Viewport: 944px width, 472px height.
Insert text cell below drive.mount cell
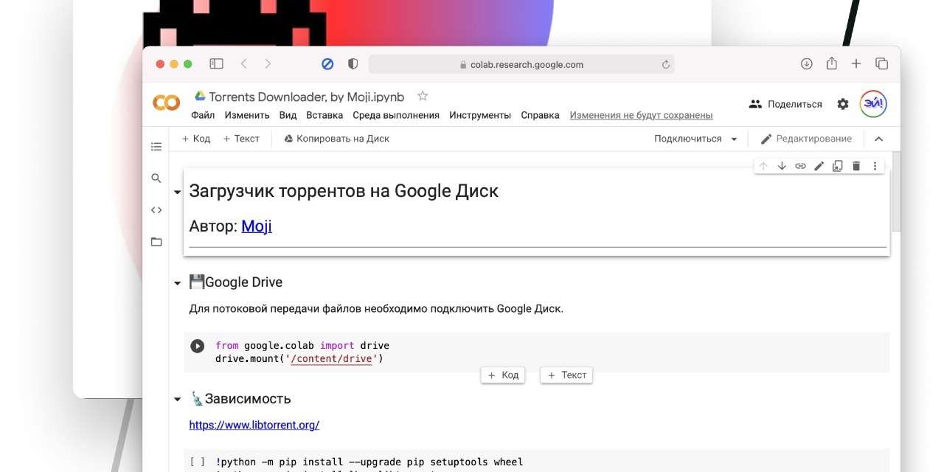(566, 375)
